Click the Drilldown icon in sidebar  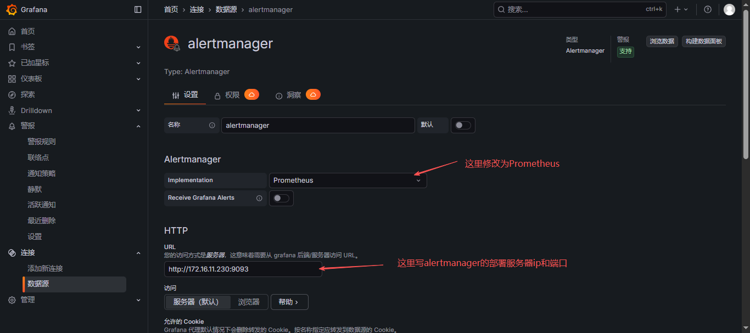[12, 110]
